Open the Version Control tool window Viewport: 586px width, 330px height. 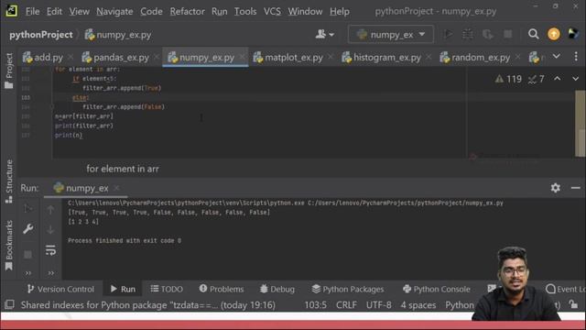coord(60,289)
